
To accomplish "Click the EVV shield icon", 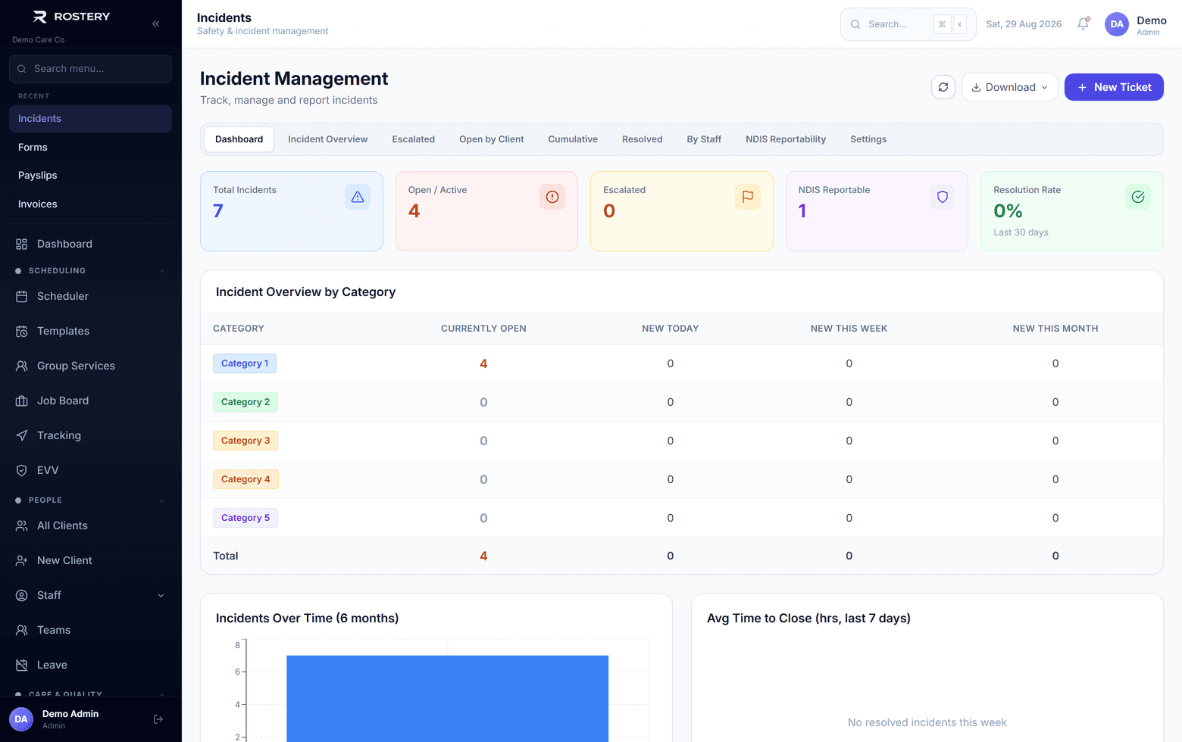I will coord(22,470).
